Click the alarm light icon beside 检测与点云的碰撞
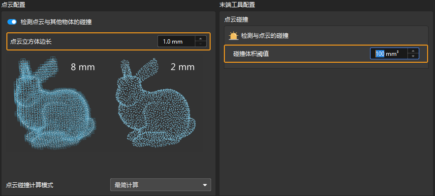Image resolution: width=435 pixels, height=196 pixels. point(234,36)
